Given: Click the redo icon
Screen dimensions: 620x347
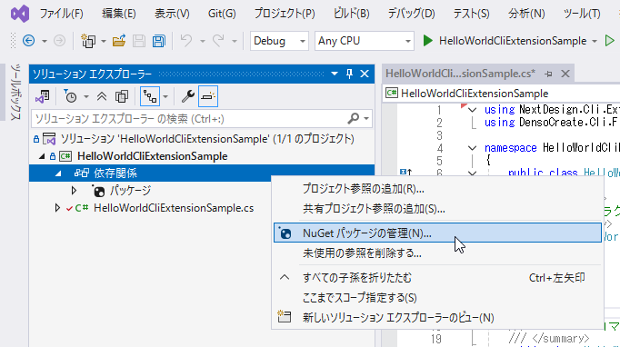Looking at the screenshot, I should click(x=218, y=41).
